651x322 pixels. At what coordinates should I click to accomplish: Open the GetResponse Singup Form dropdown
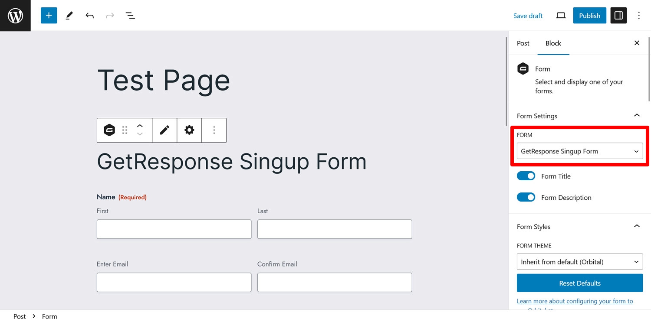point(580,151)
